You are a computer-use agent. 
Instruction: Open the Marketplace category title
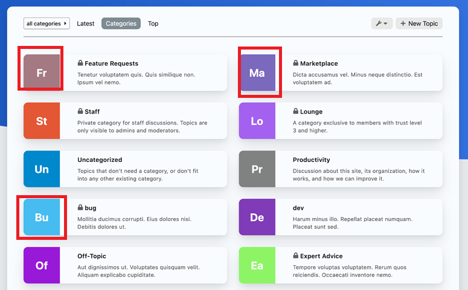319,63
